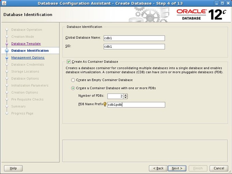Screen dimensions: 232x174
Task: Click the Pre Requisite Checks step label
Action: click(27, 99)
